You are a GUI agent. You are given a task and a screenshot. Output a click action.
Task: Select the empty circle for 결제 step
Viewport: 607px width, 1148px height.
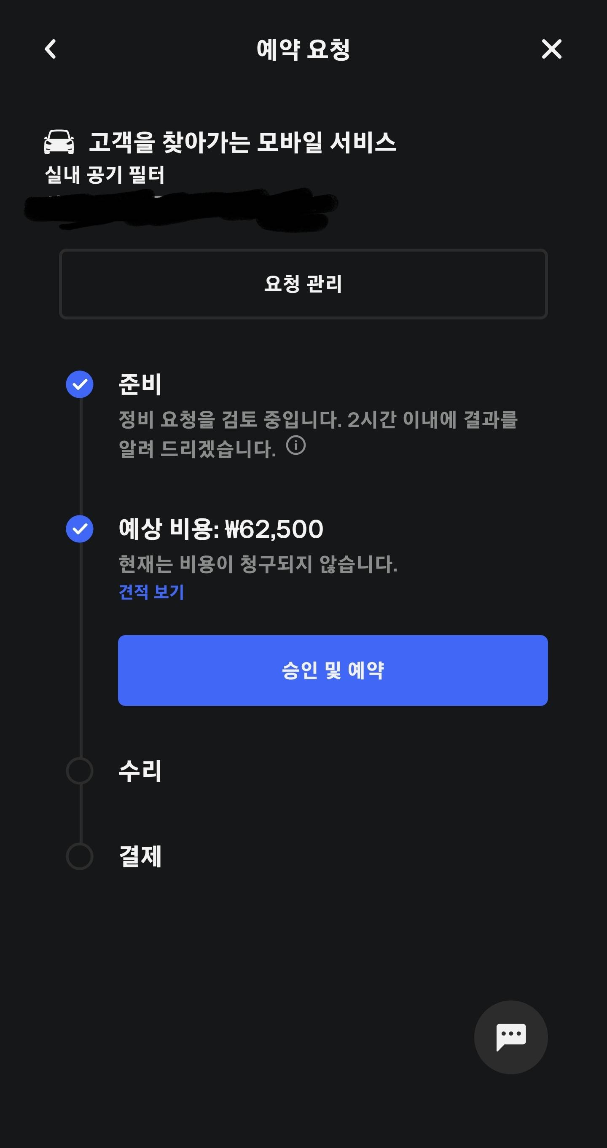pyautogui.click(x=80, y=856)
